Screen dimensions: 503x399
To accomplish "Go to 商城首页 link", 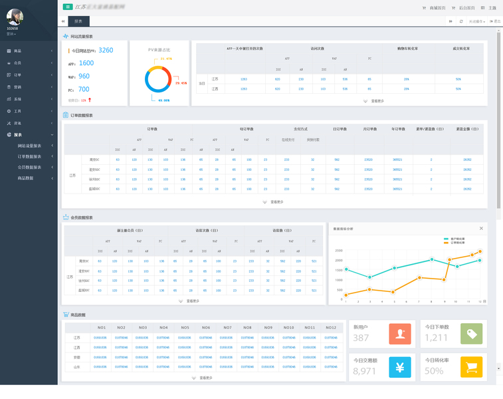I will 435,8.
